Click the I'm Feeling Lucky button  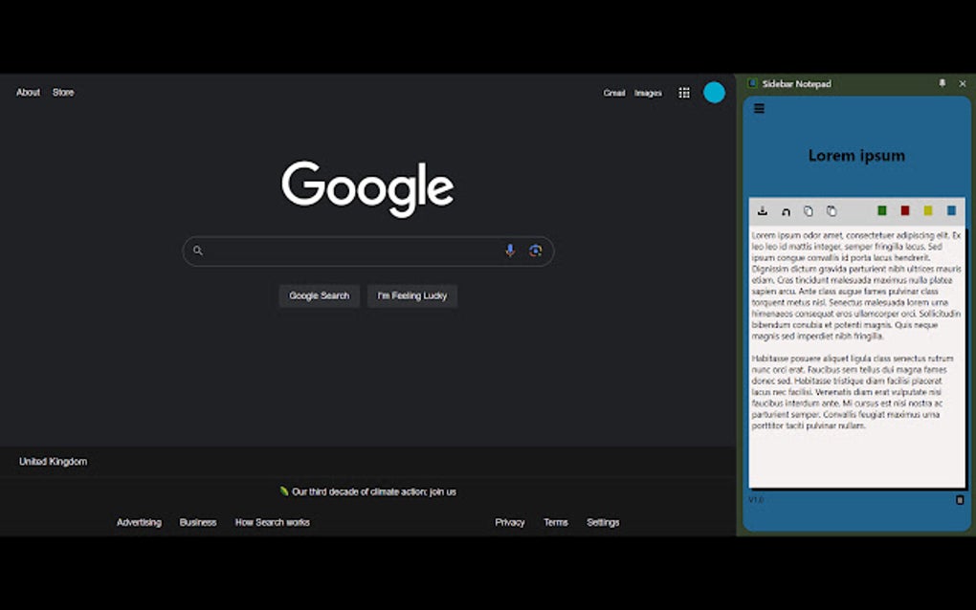click(411, 295)
